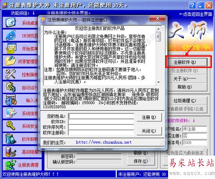Click the 保存(S) button
This screenshot has height=179, width=215.
tap(141, 161)
